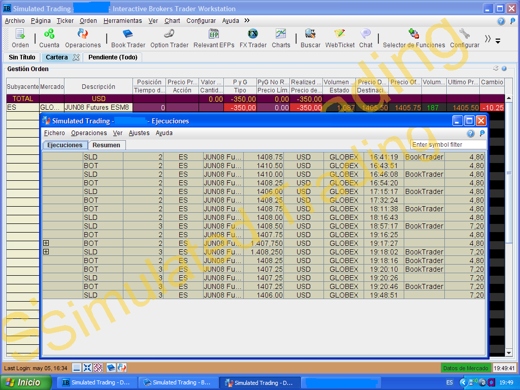Click the Enter symbol filter field
The height and width of the screenshot is (390, 520).
point(448,145)
